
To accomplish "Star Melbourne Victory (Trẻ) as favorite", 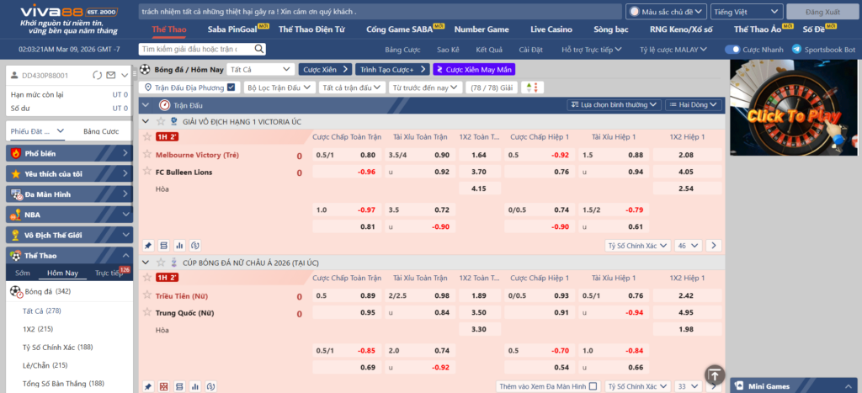I will pyautogui.click(x=146, y=155).
